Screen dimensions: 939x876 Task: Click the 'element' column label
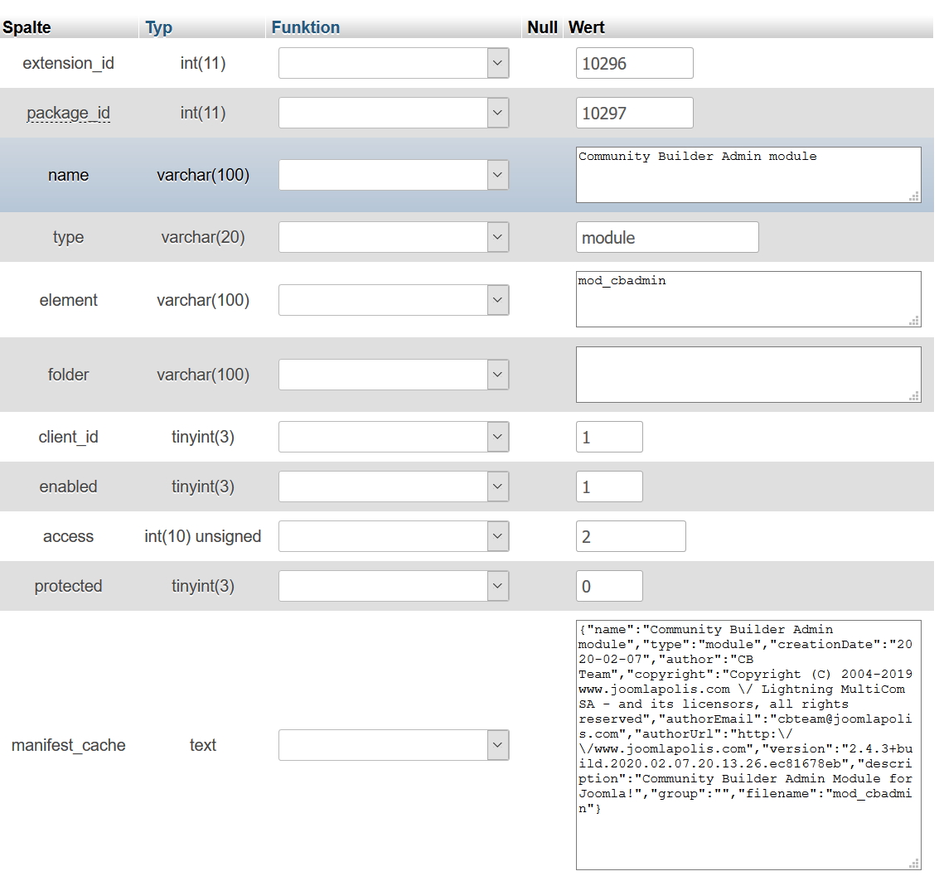pyautogui.click(x=68, y=300)
